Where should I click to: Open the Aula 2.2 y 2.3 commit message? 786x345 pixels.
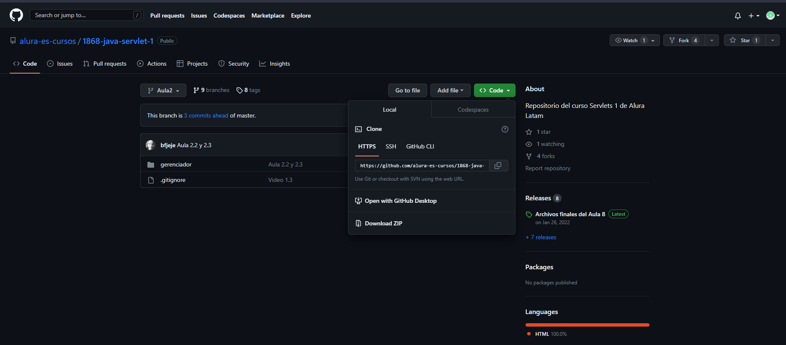pos(194,145)
